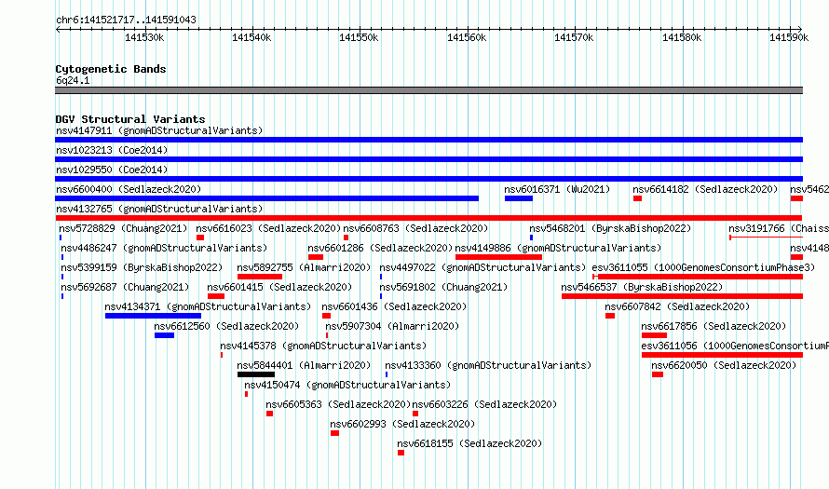
Task: Open nsv4133360 gnomAD variant label
Action: [488, 365]
